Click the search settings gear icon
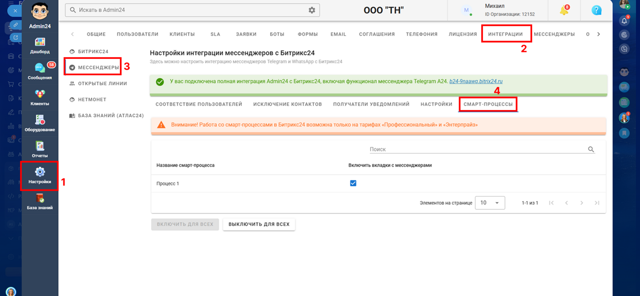Image resolution: width=640 pixels, height=296 pixels. pos(312,10)
